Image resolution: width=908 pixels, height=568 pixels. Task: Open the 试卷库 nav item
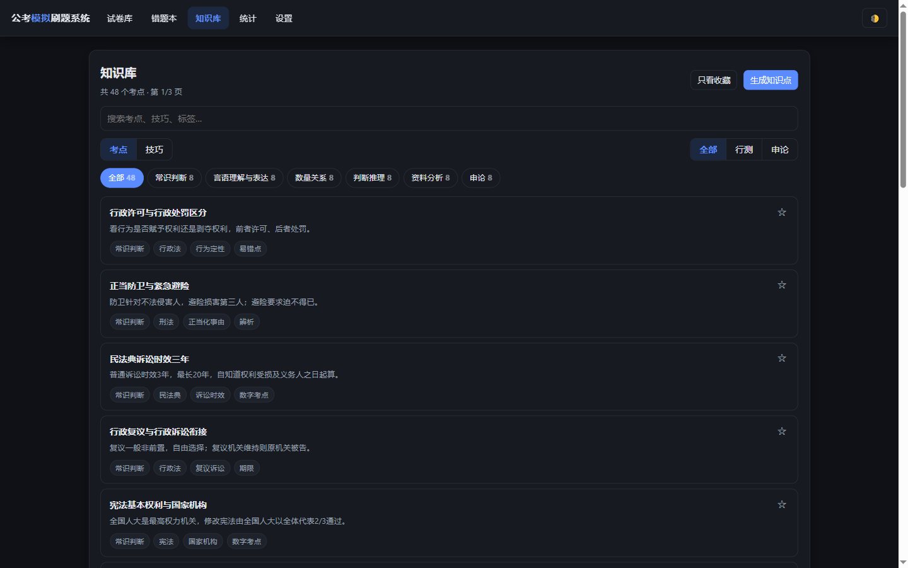120,18
